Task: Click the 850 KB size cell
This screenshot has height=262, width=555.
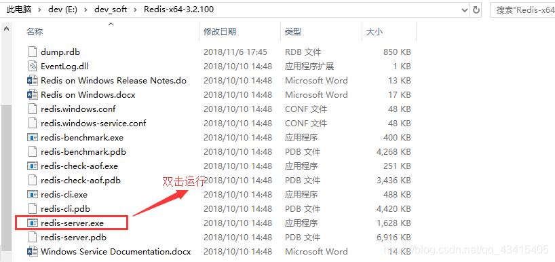Action: pyautogui.click(x=397, y=52)
